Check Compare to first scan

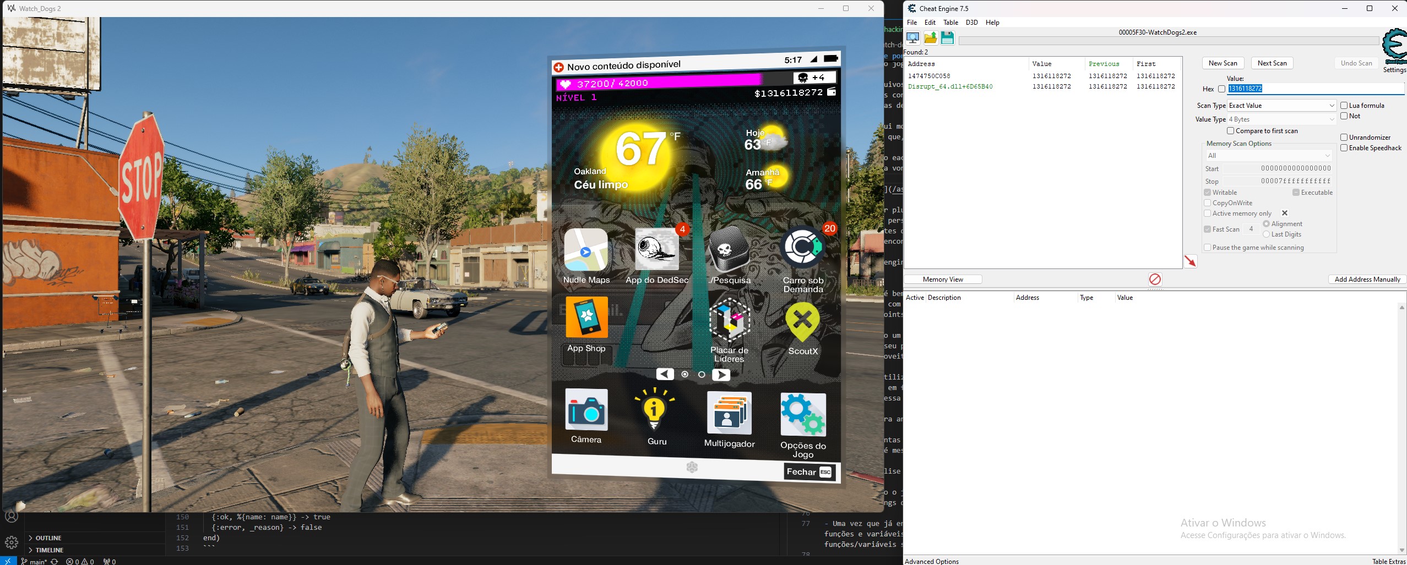pos(1230,131)
